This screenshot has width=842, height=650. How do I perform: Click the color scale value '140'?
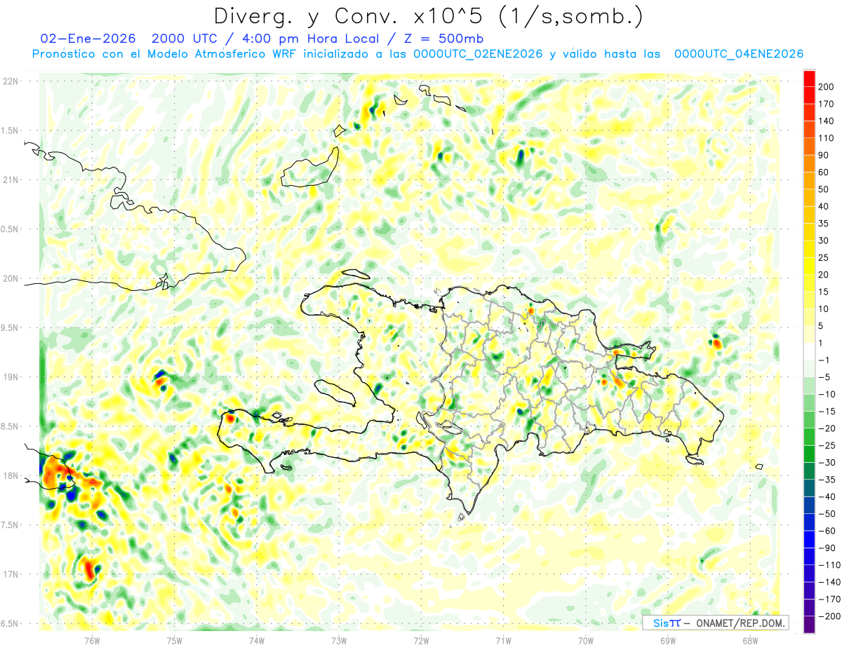pos(827,121)
